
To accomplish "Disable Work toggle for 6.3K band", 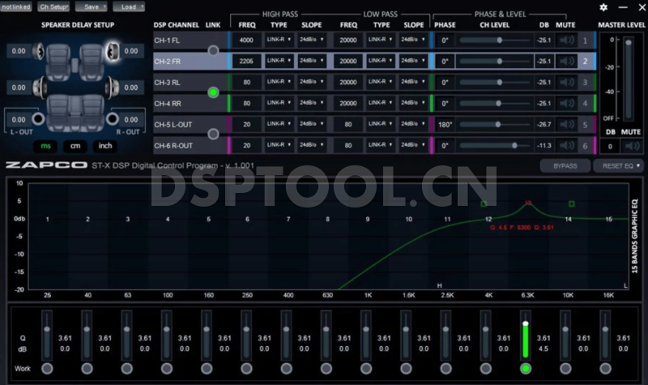I will pyautogui.click(x=525, y=368).
